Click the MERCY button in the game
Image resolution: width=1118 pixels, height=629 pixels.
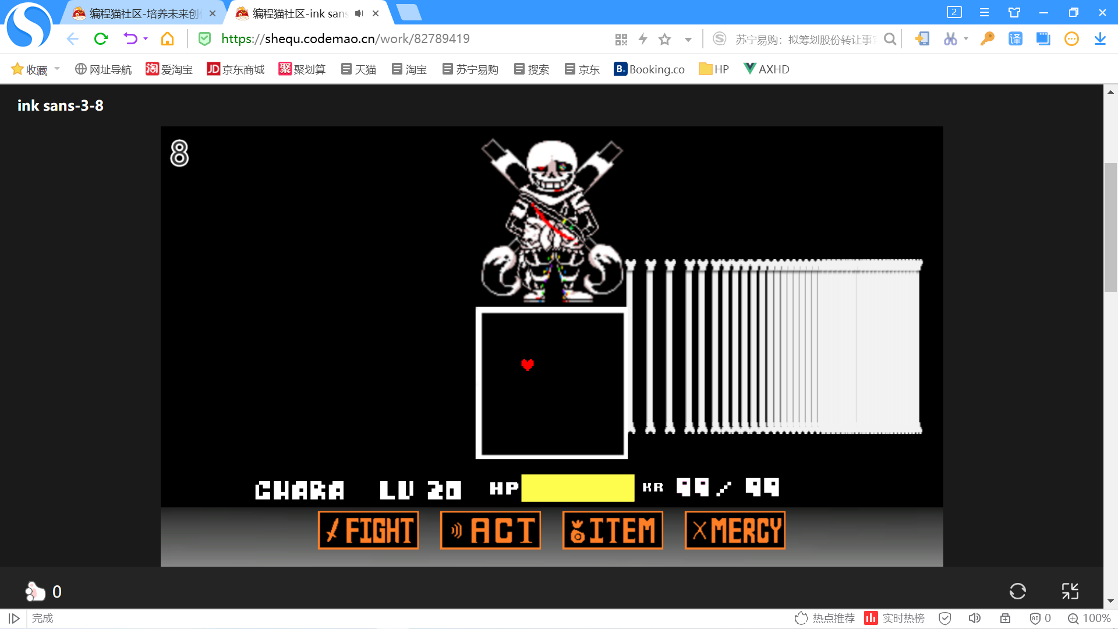coord(735,531)
